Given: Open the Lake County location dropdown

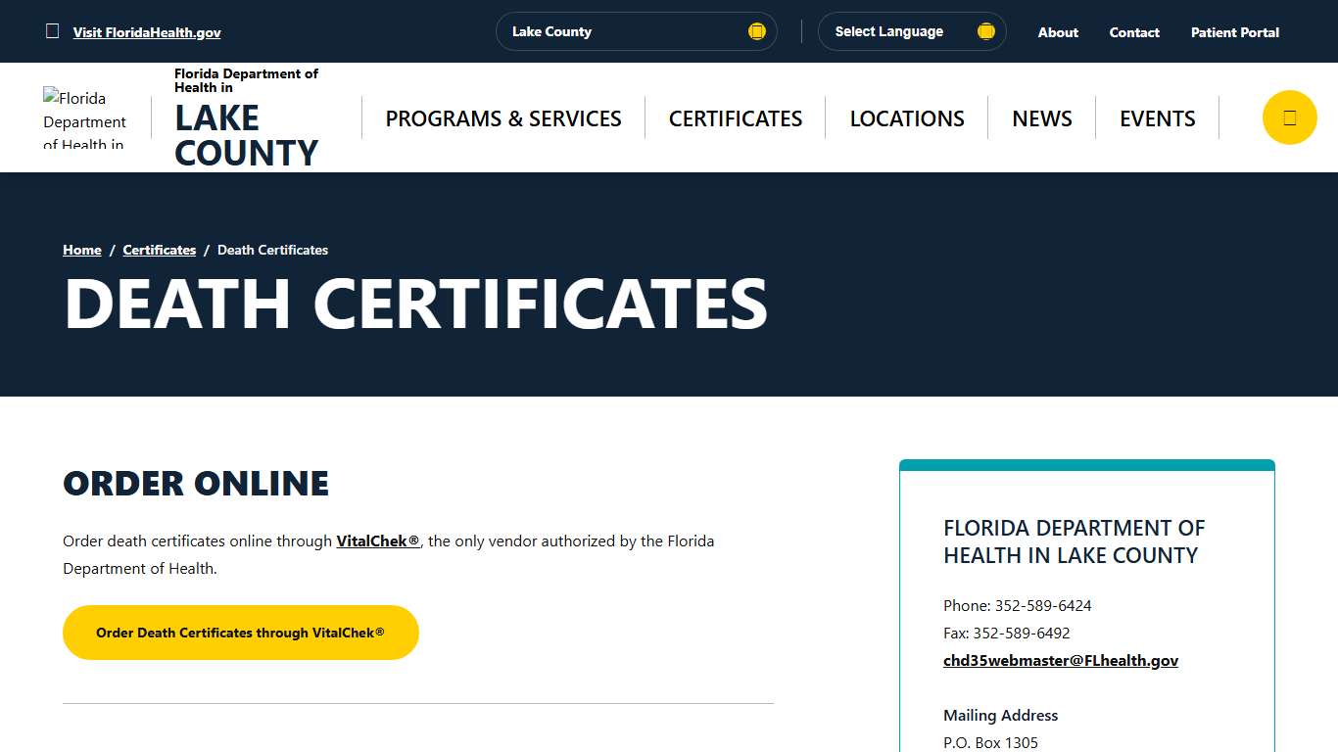Looking at the screenshot, I should (636, 30).
